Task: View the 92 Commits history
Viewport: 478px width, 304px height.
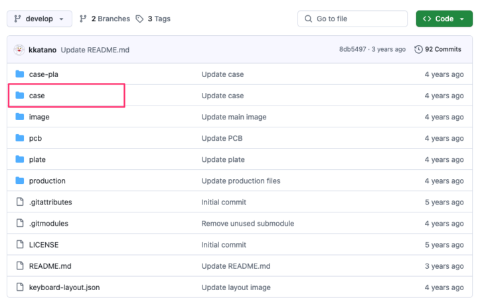Action: pyautogui.click(x=438, y=50)
